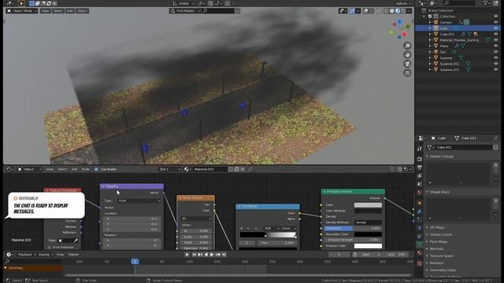Open Mapping node Type dropdown

(139, 201)
